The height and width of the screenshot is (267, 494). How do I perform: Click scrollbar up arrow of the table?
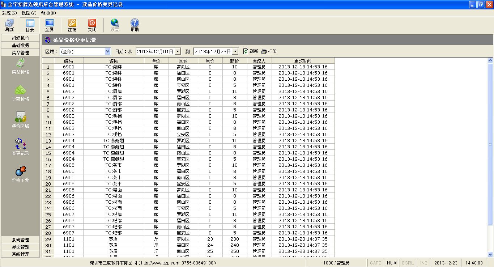click(x=490, y=60)
